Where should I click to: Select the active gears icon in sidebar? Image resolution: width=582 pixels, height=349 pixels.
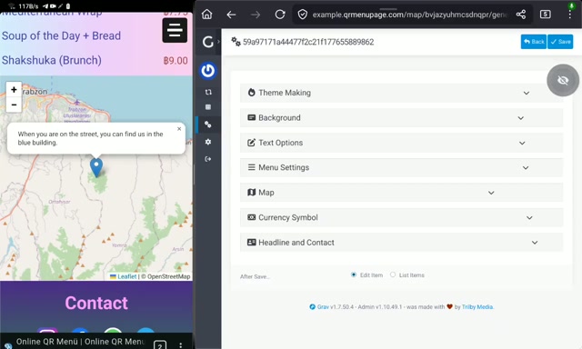208,125
